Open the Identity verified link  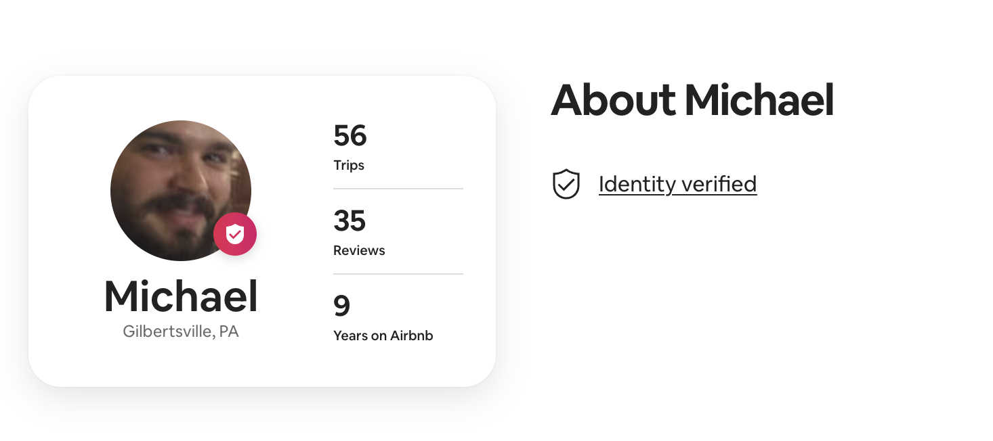click(677, 184)
